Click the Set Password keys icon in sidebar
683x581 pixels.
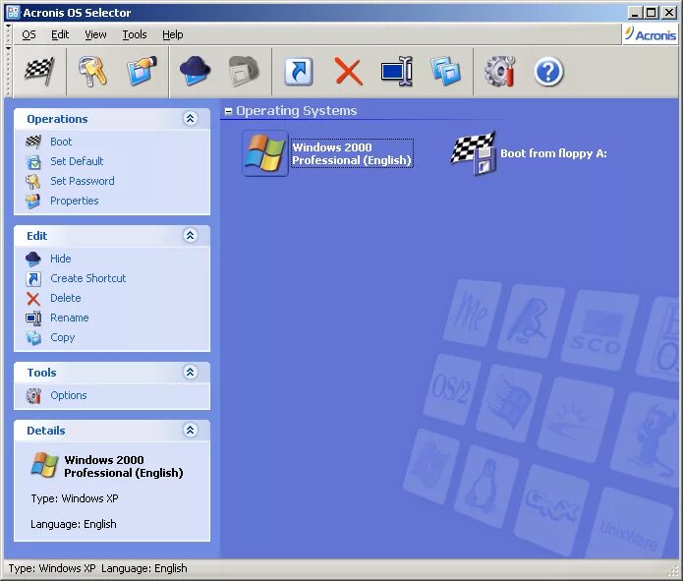pyautogui.click(x=33, y=181)
